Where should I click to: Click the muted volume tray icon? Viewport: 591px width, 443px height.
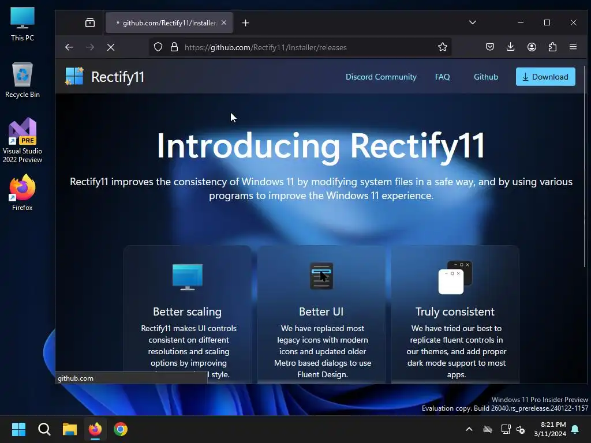[521, 429]
